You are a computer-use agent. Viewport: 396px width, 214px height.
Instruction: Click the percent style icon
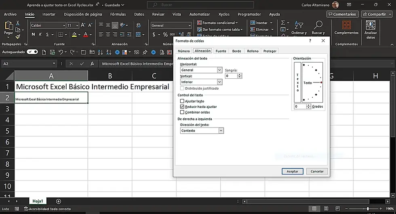click(x=165, y=34)
